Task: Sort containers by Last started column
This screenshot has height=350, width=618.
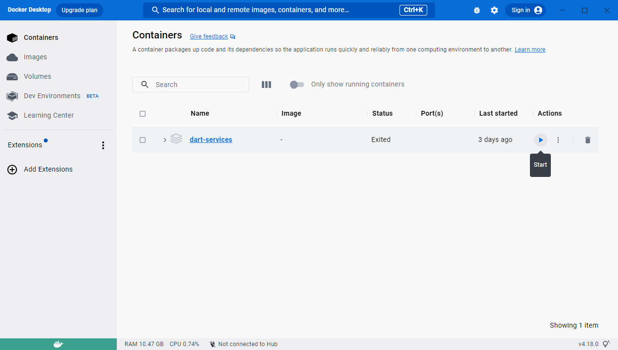Action: pyautogui.click(x=498, y=113)
